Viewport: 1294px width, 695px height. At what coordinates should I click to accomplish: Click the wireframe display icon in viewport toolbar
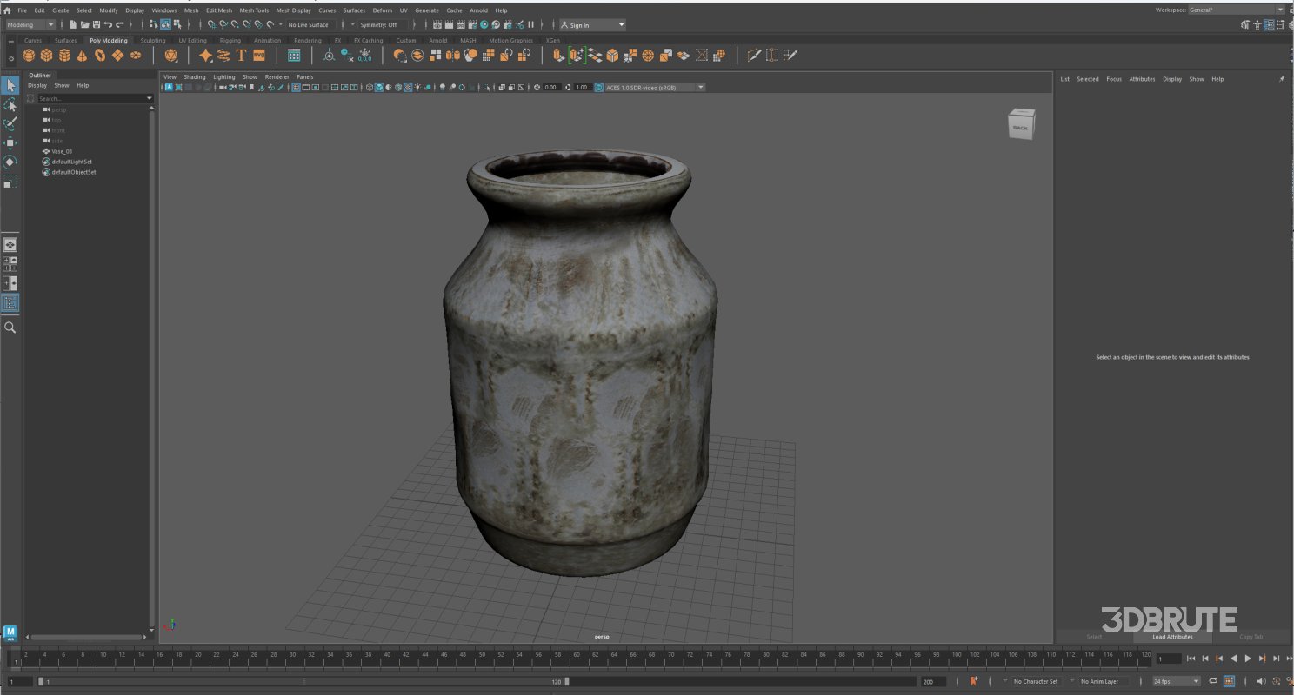370,87
